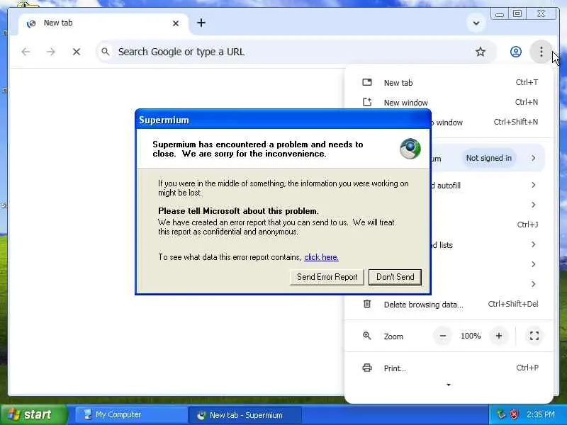Screen dimensions: 567x425
Task: Click Send Error Report button
Action: coord(327,277)
